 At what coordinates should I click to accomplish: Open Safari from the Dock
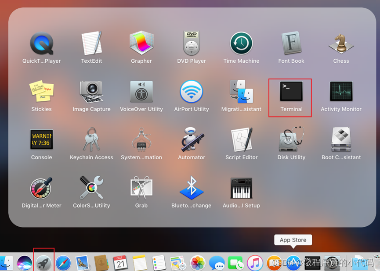(63, 263)
